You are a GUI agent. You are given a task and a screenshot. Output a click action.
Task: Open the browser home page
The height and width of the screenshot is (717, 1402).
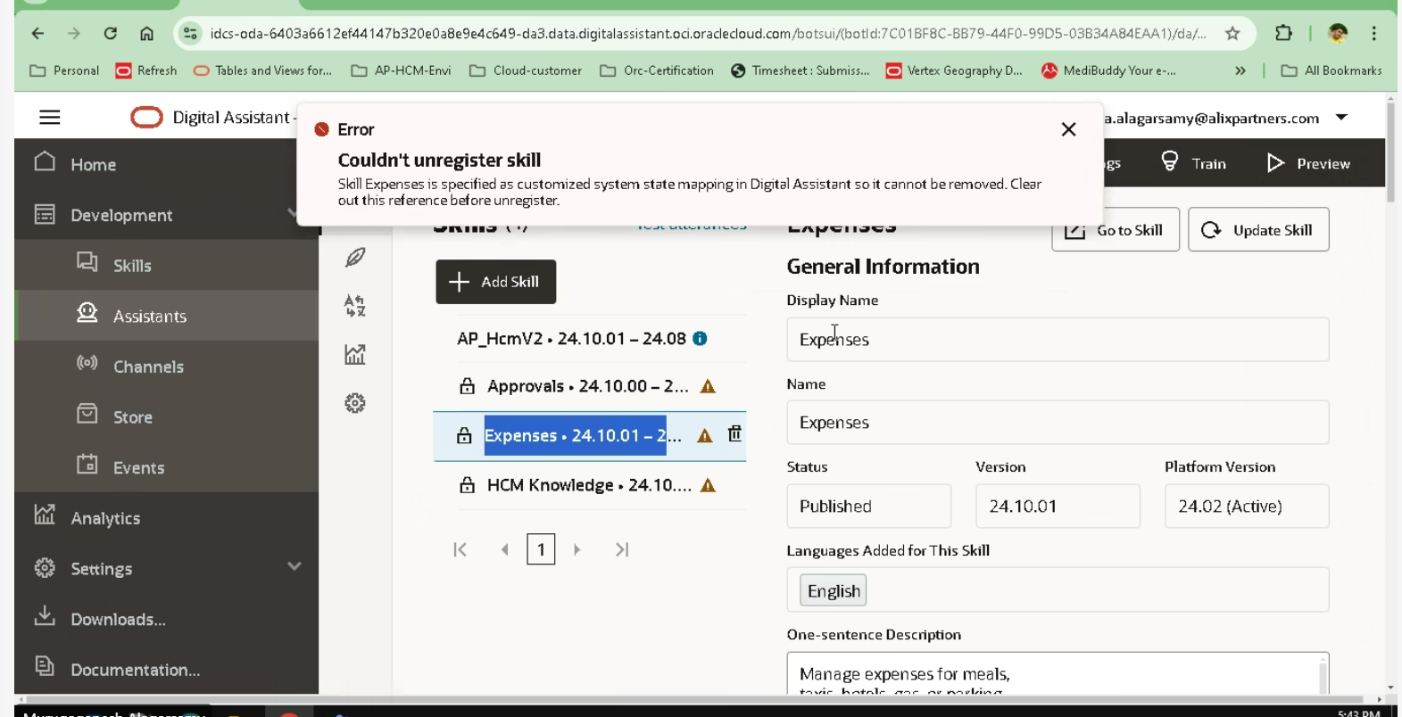(147, 34)
